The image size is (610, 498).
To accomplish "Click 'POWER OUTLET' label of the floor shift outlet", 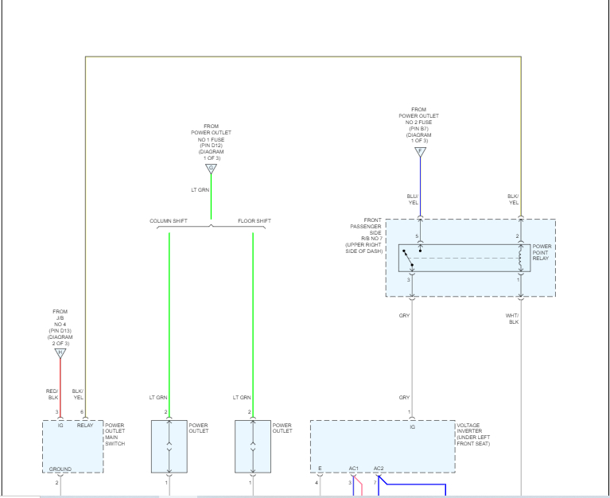I will [x=282, y=428].
